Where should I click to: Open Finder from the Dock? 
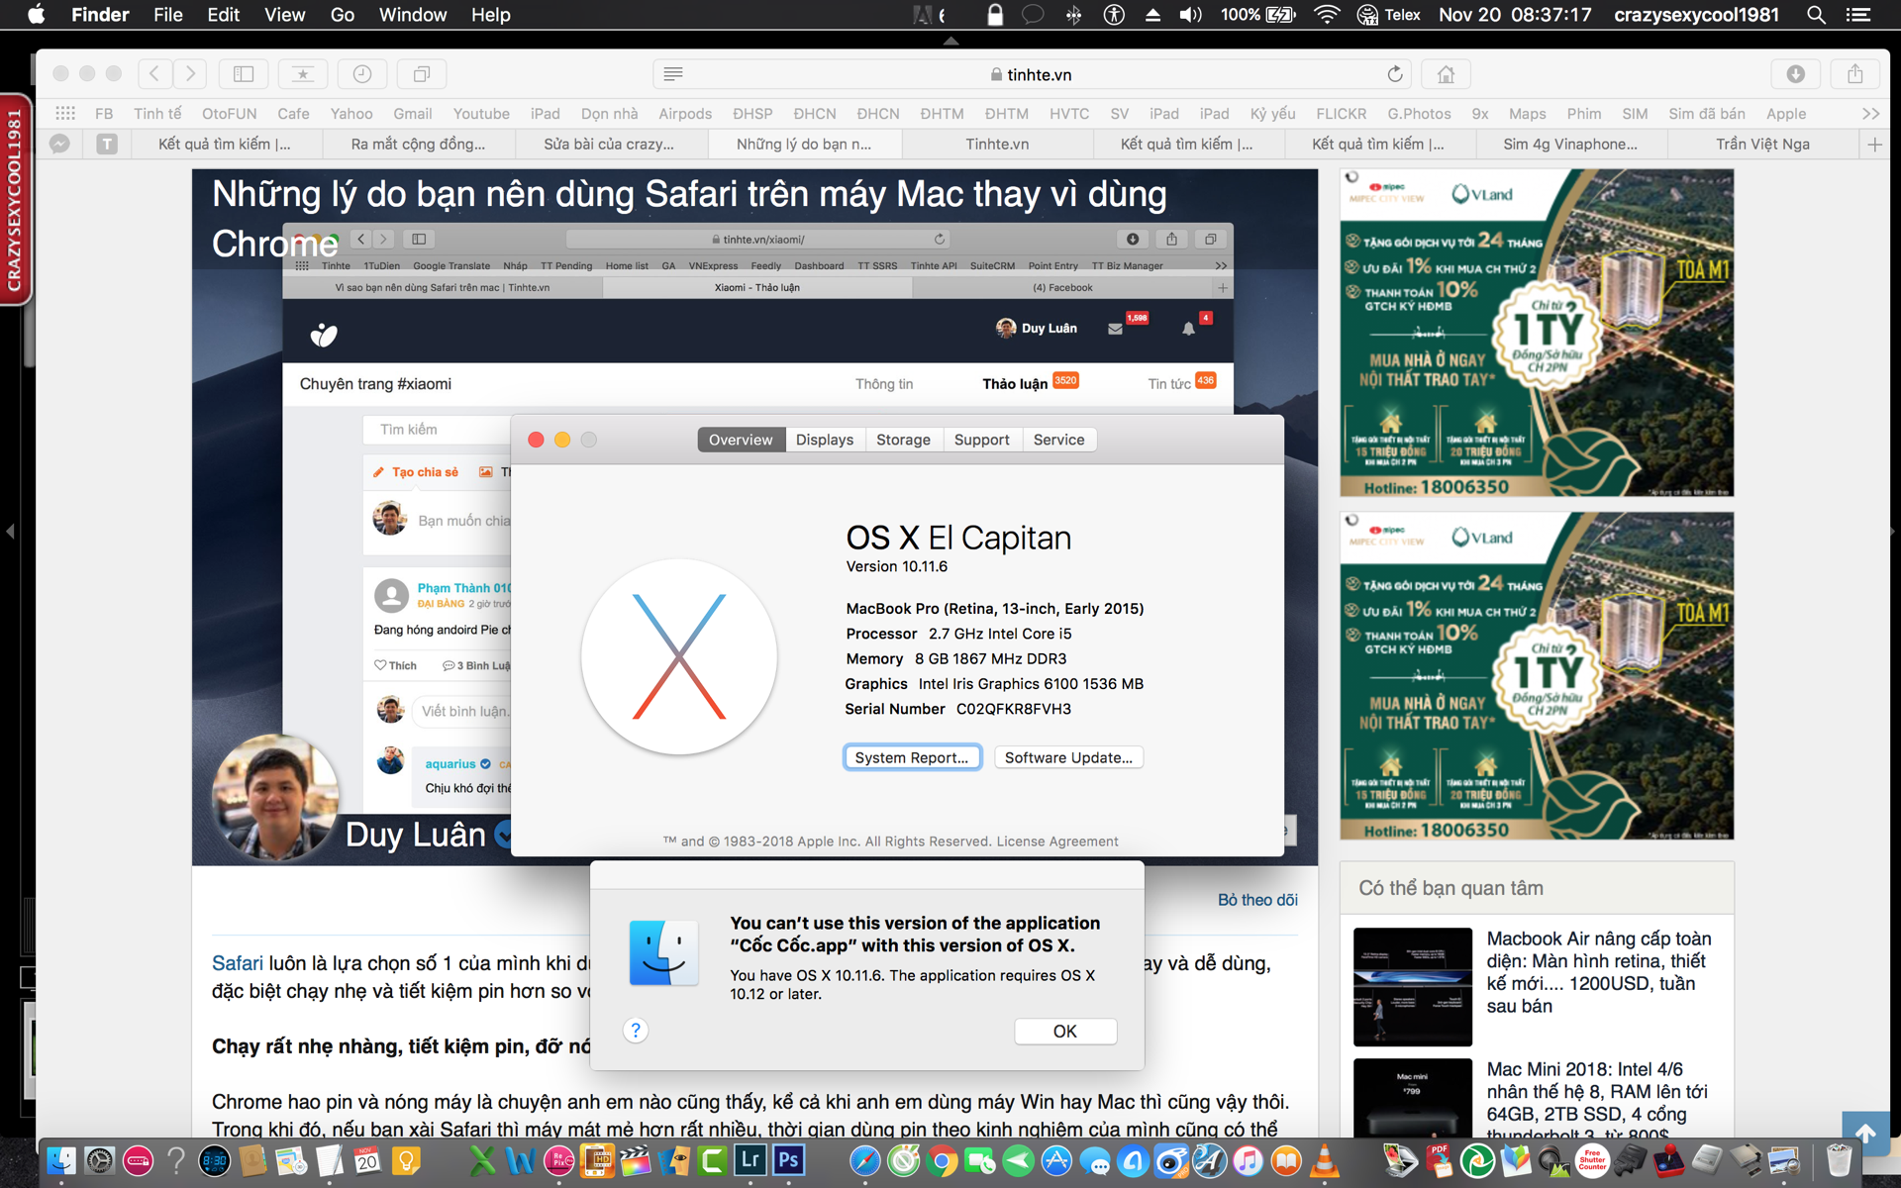coord(61,1160)
